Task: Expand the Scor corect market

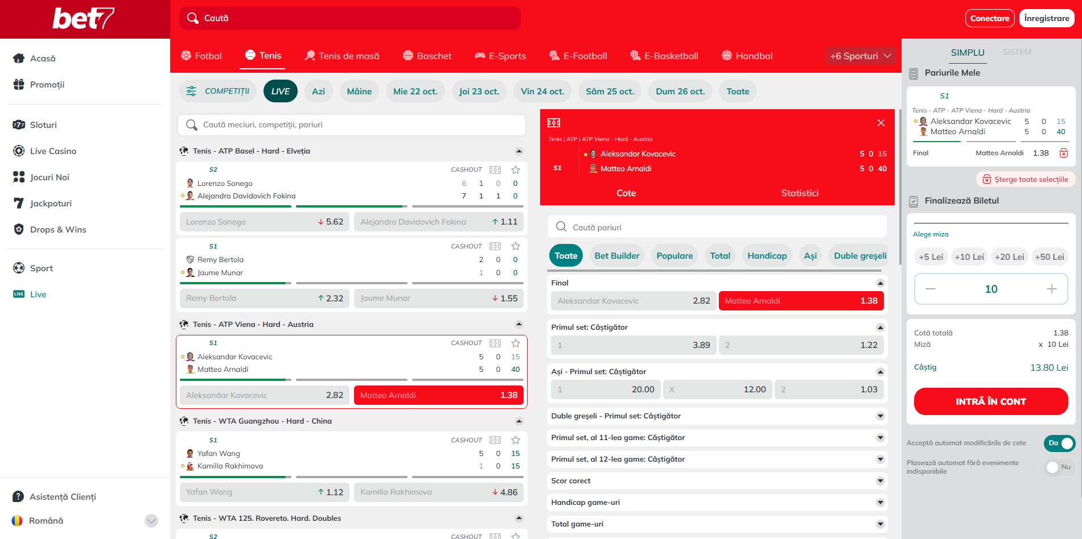Action: click(x=880, y=481)
